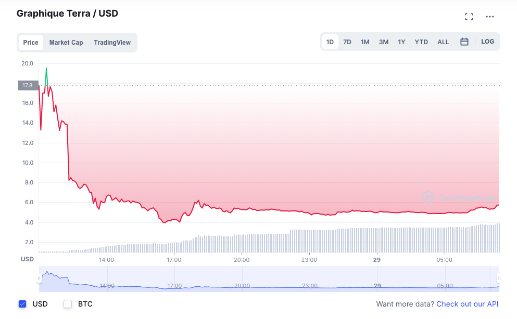
Task: Open the calendar date range picker
Action: (x=464, y=42)
